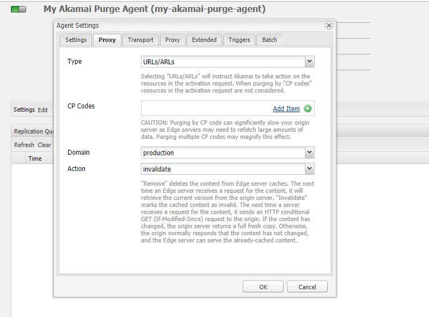
Task: Confirm settings with the OK button
Action: [263, 286]
